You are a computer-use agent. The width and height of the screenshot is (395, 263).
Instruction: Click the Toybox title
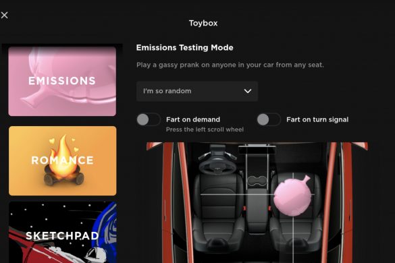[203, 23]
